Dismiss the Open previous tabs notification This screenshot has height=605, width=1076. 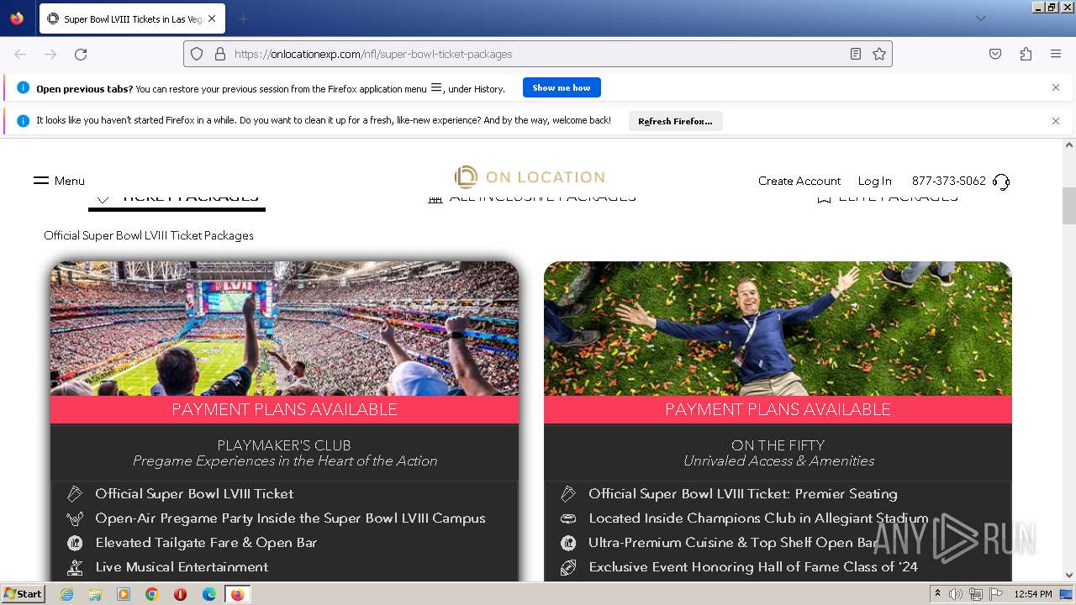point(1056,87)
